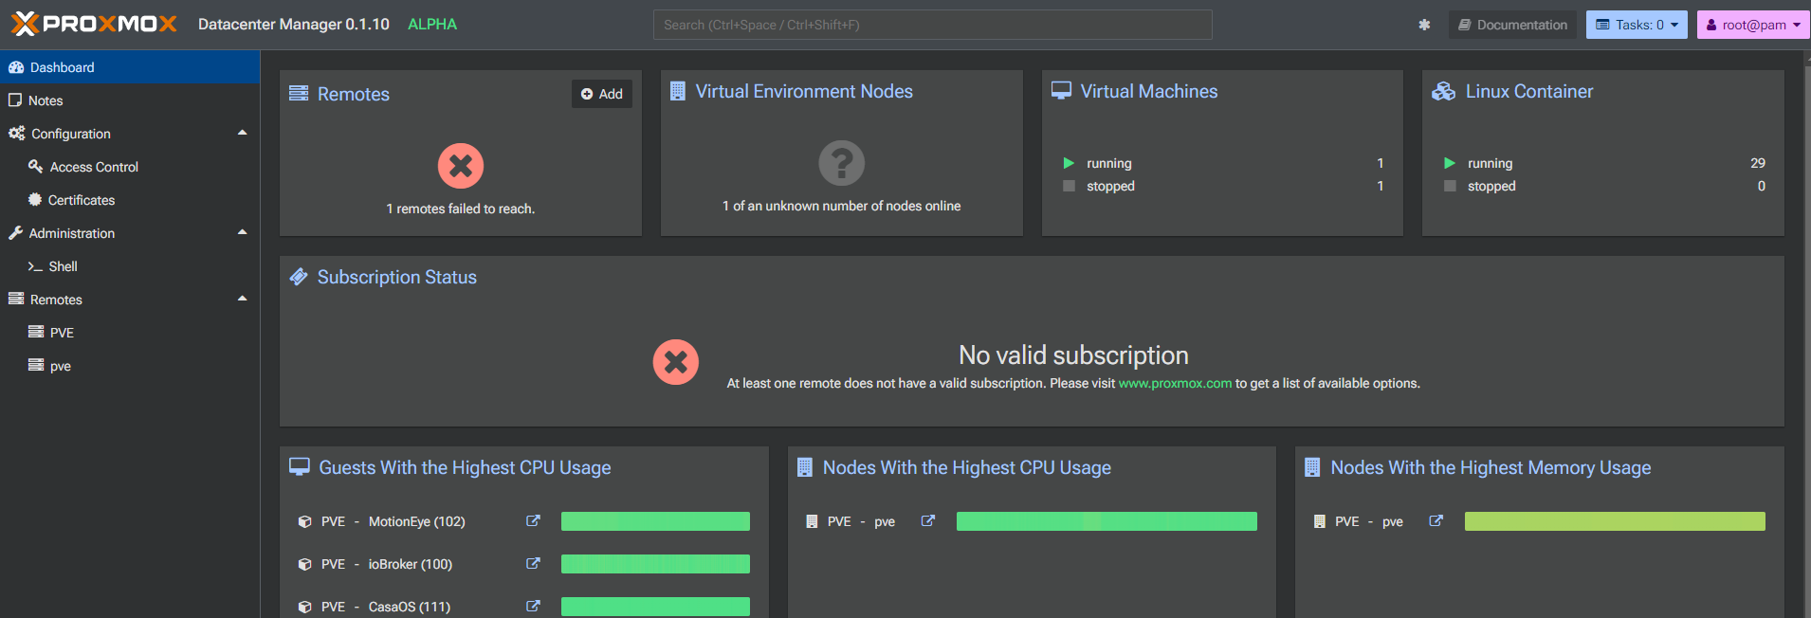Open ioBroker (100) external link icon
The width and height of the screenshot is (1811, 618).
(533, 564)
